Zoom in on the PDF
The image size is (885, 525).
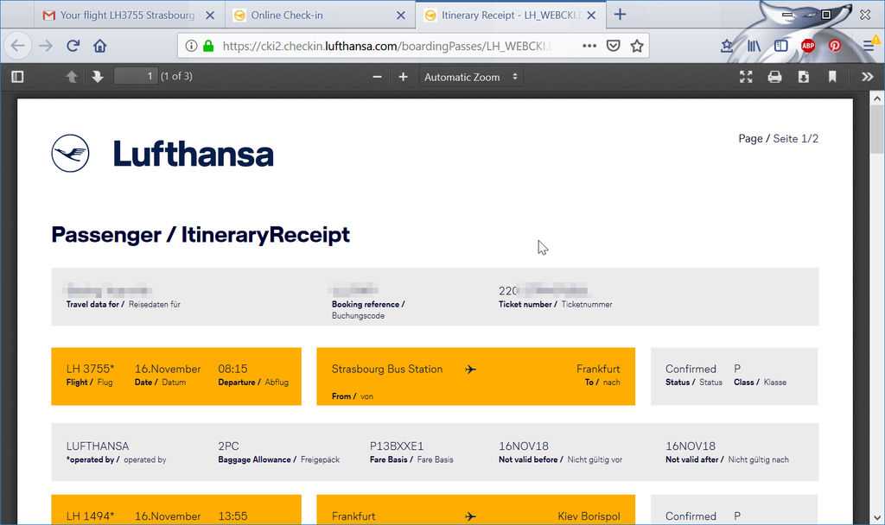[403, 77]
